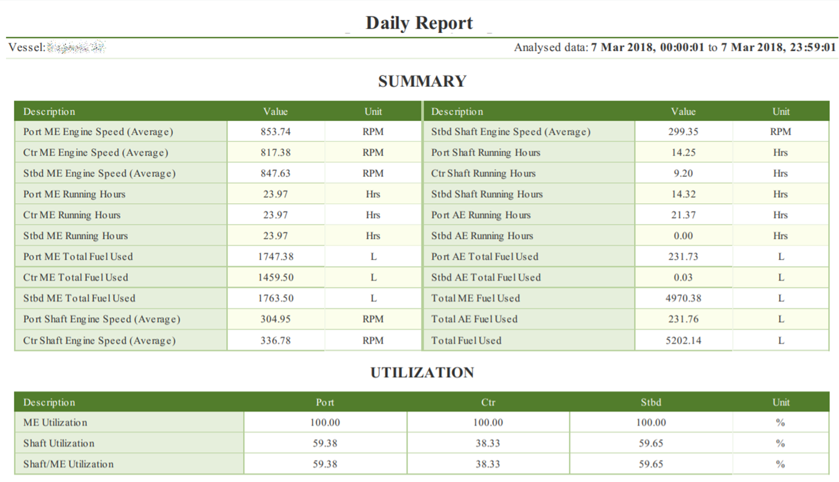
Task: Select the Stbd ME Running Hours label
Action: (x=76, y=236)
